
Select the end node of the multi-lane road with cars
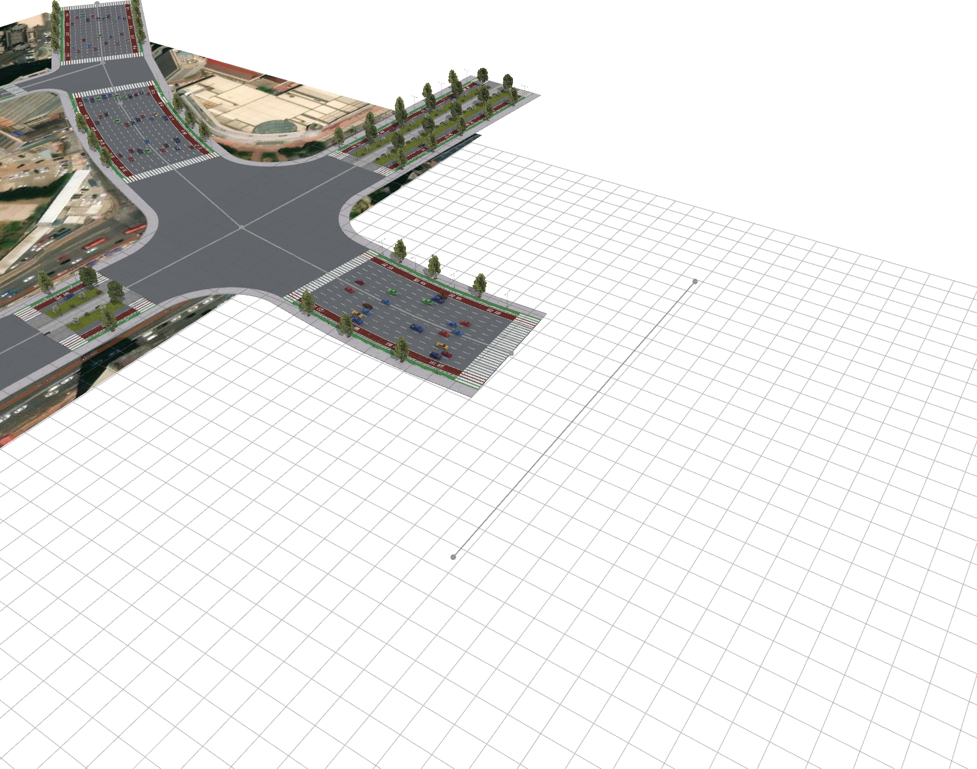[512, 353]
